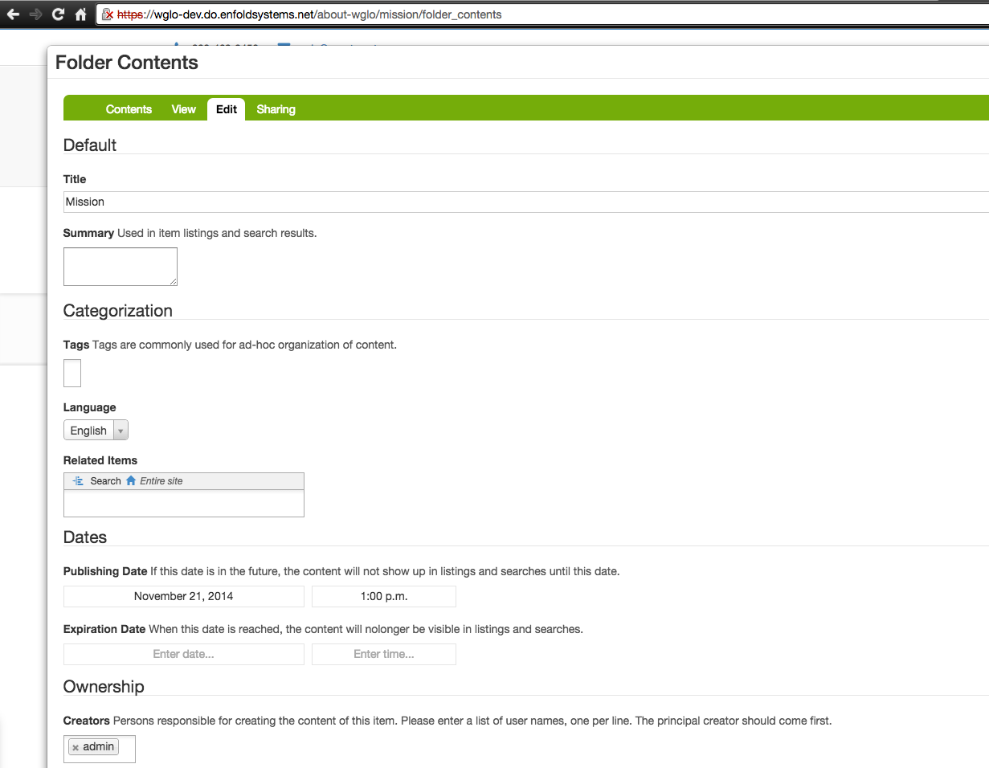Open the Sharing tab
This screenshot has width=989, height=768.
coord(276,109)
